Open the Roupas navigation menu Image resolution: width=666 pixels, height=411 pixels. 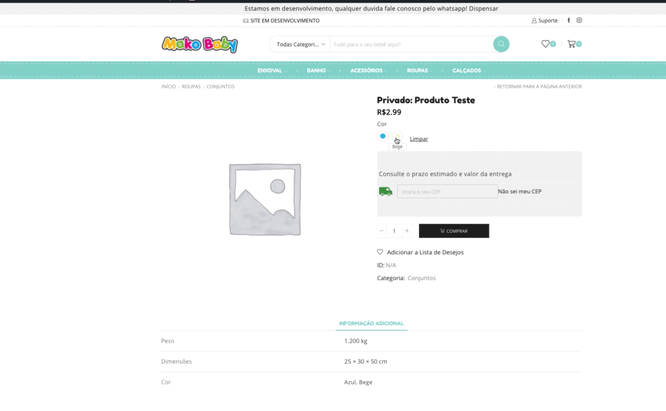pos(418,70)
